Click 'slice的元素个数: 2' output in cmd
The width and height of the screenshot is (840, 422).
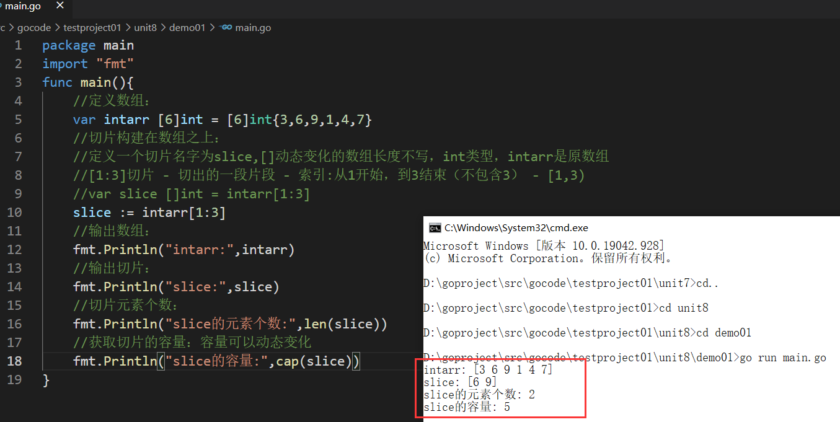(479, 395)
